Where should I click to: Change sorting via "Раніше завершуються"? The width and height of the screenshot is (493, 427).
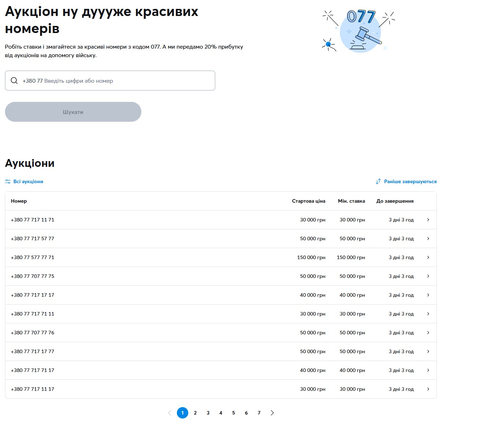click(410, 181)
